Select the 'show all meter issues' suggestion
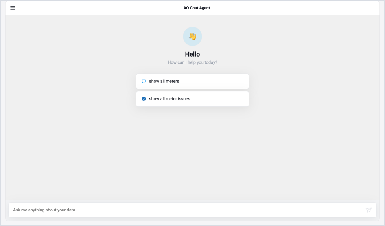 coord(193,99)
